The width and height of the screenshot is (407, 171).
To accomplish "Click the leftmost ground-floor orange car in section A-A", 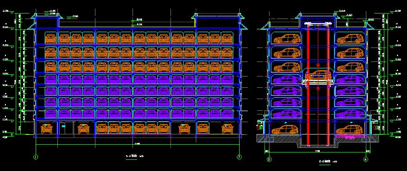I will 47,128.
